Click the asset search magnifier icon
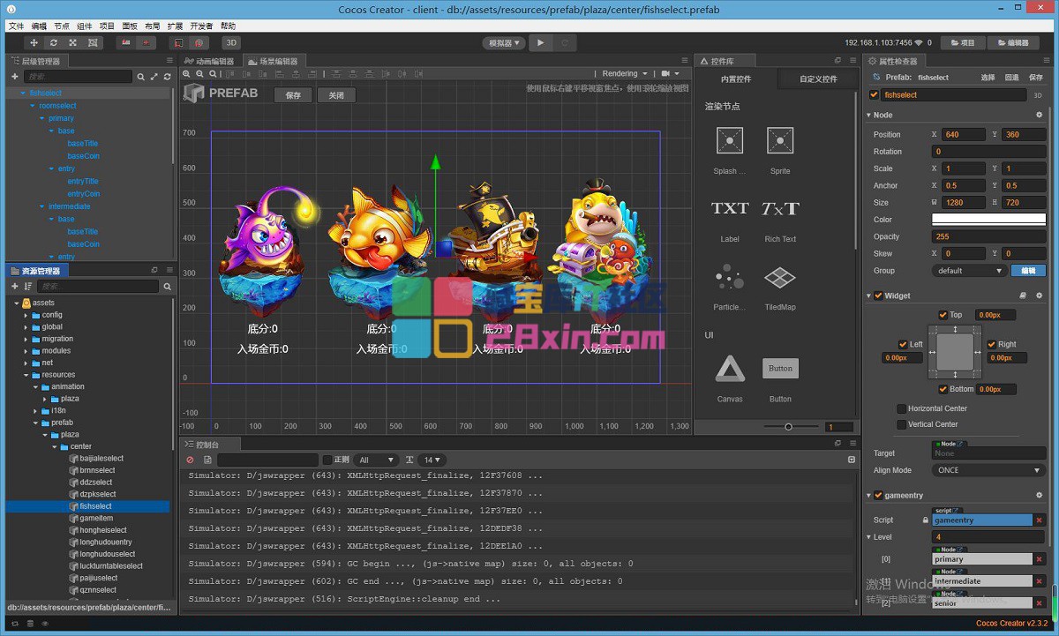1059x636 pixels. point(167,287)
